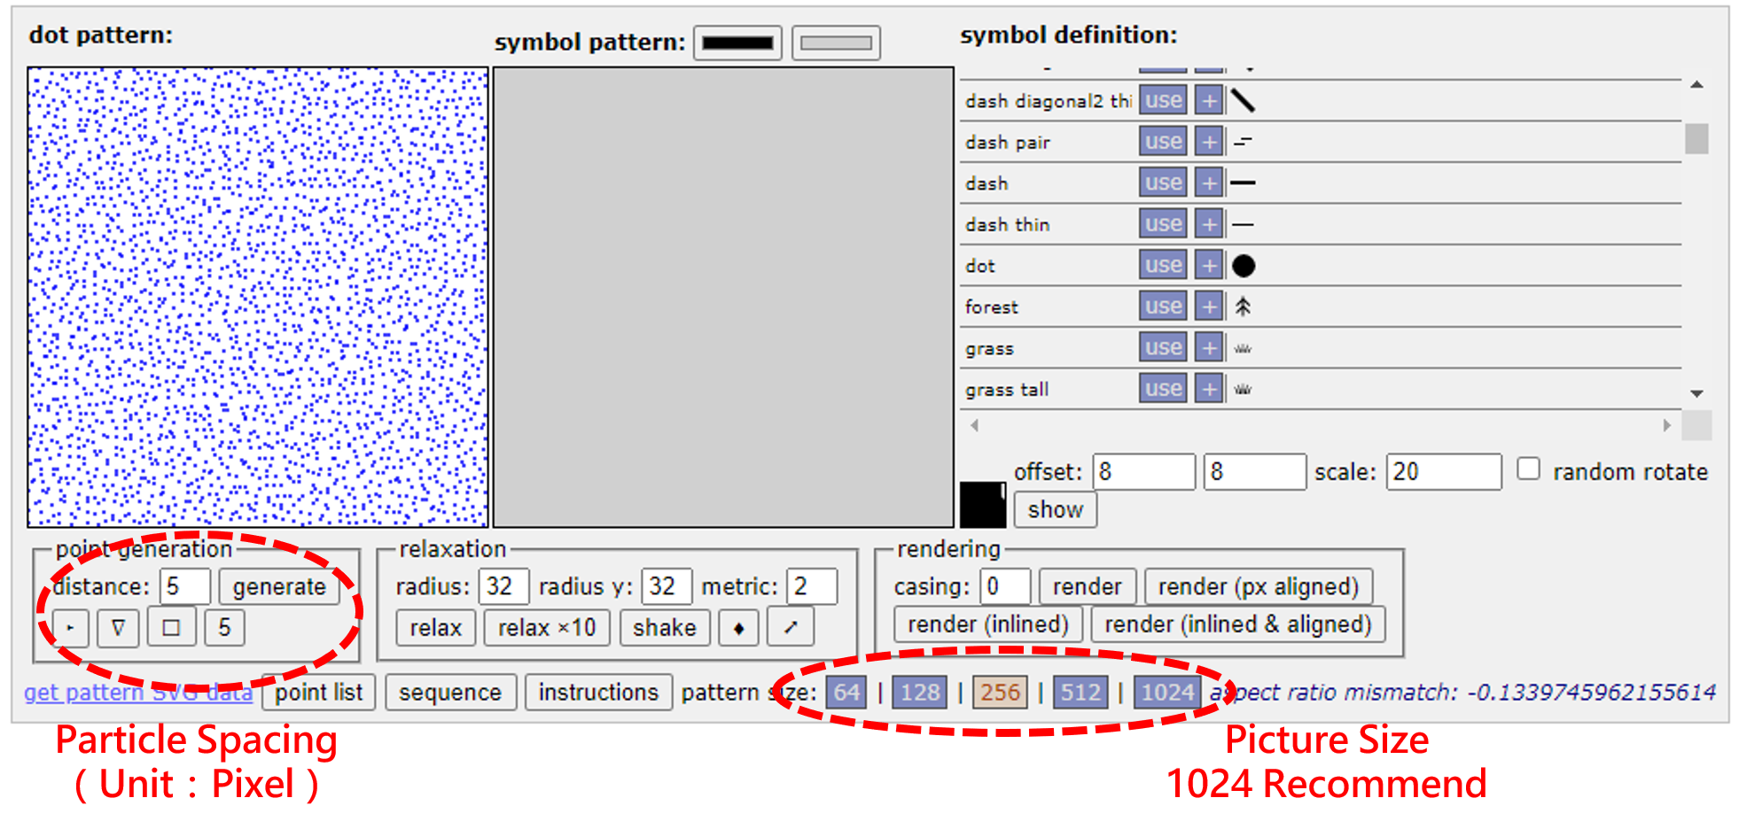Click the nabla (∇) point generation button
Image resolution: width=1739 pixels, height=829 pixels.
[x=118, y=628]
